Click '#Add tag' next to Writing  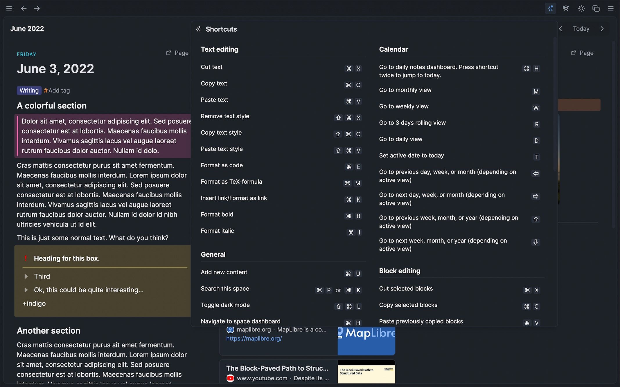point(57,90)
